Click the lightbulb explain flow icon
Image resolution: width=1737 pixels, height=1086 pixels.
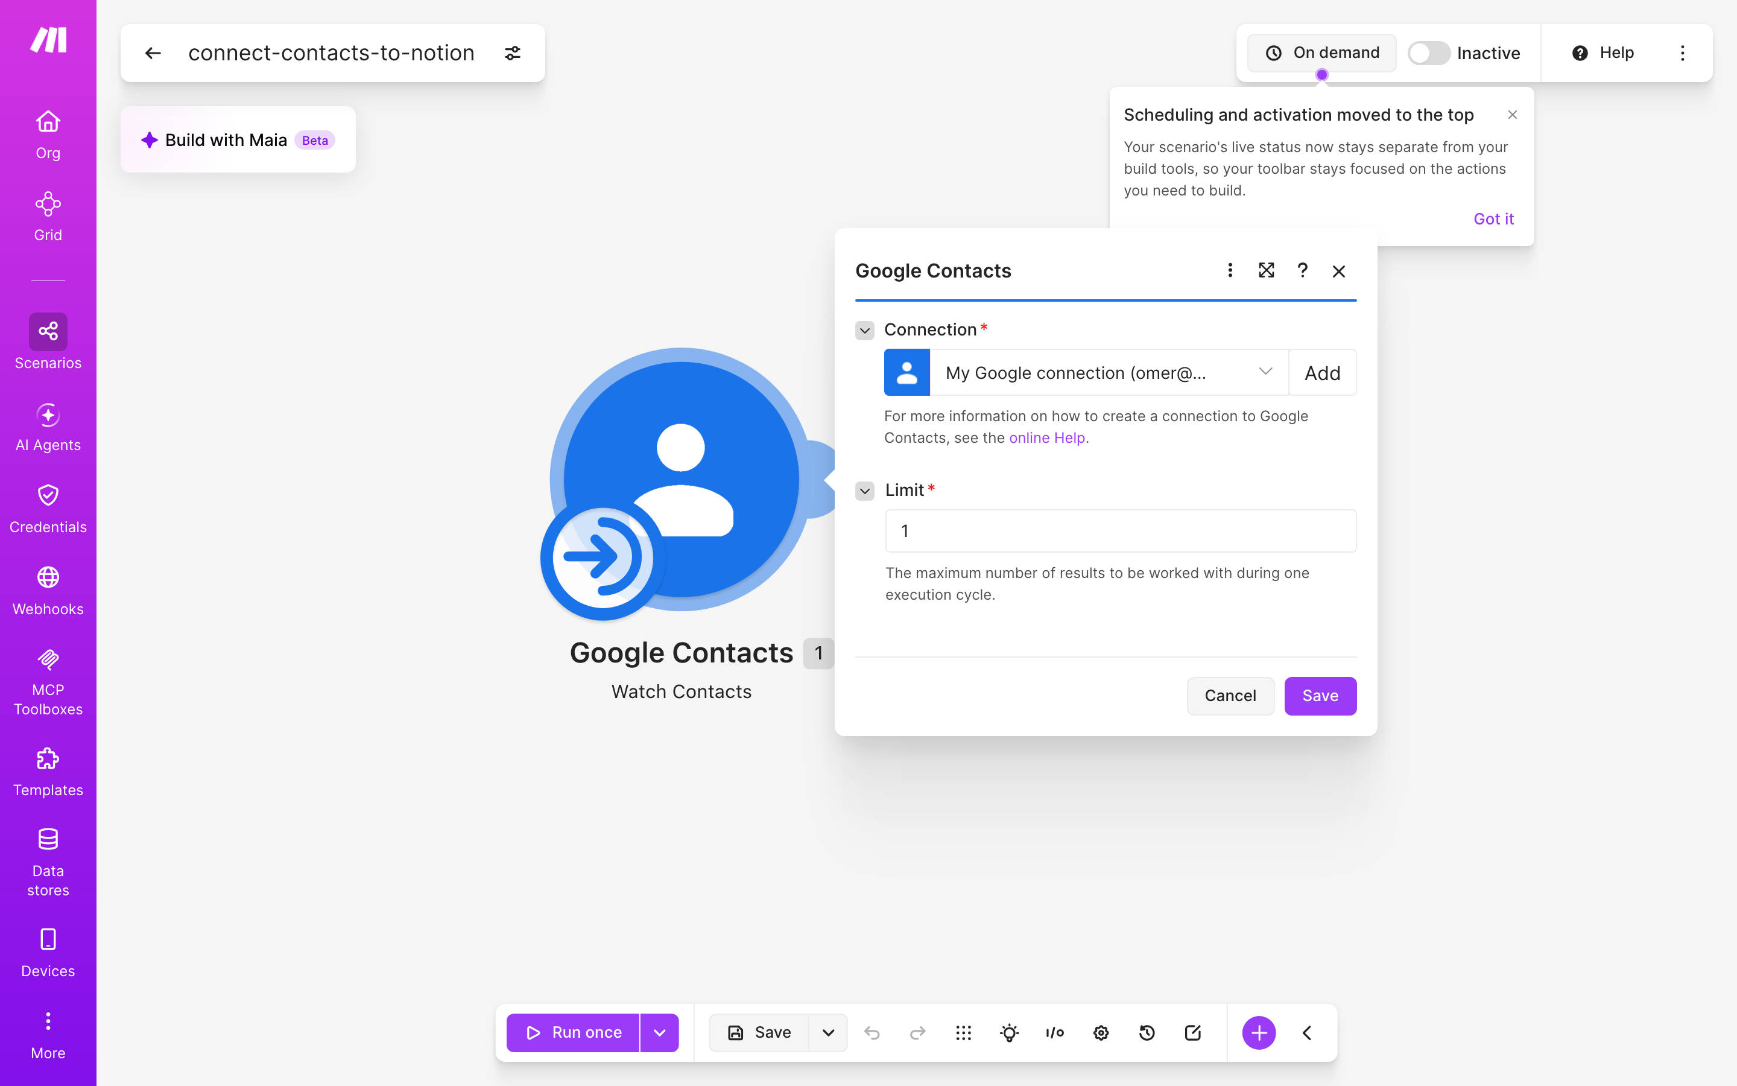pyautogui.click(x=1009, y=1033)
